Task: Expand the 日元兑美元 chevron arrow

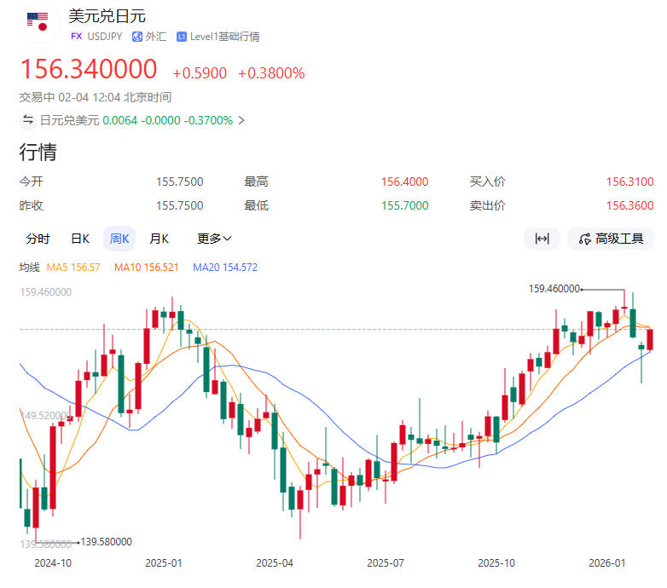Action: coord(241,120)
